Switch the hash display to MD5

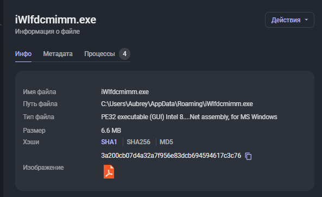(x=166, y=142)
